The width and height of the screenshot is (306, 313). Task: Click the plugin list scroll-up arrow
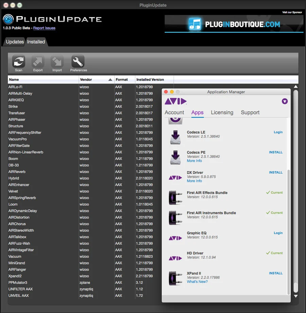click(296, 87)
